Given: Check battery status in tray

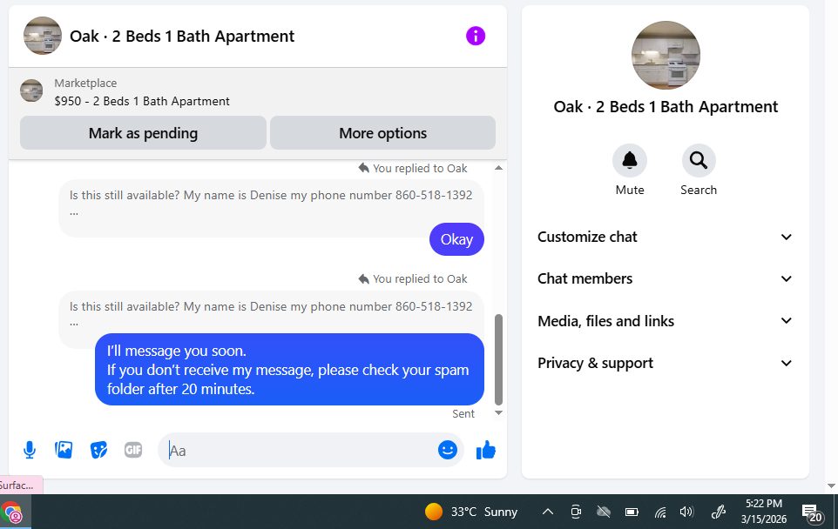Looking at the screenshot, I should click(632, 512).
